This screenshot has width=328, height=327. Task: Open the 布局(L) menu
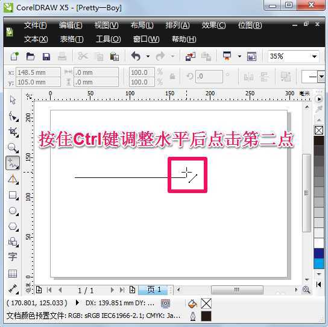[x=142, y=25]
